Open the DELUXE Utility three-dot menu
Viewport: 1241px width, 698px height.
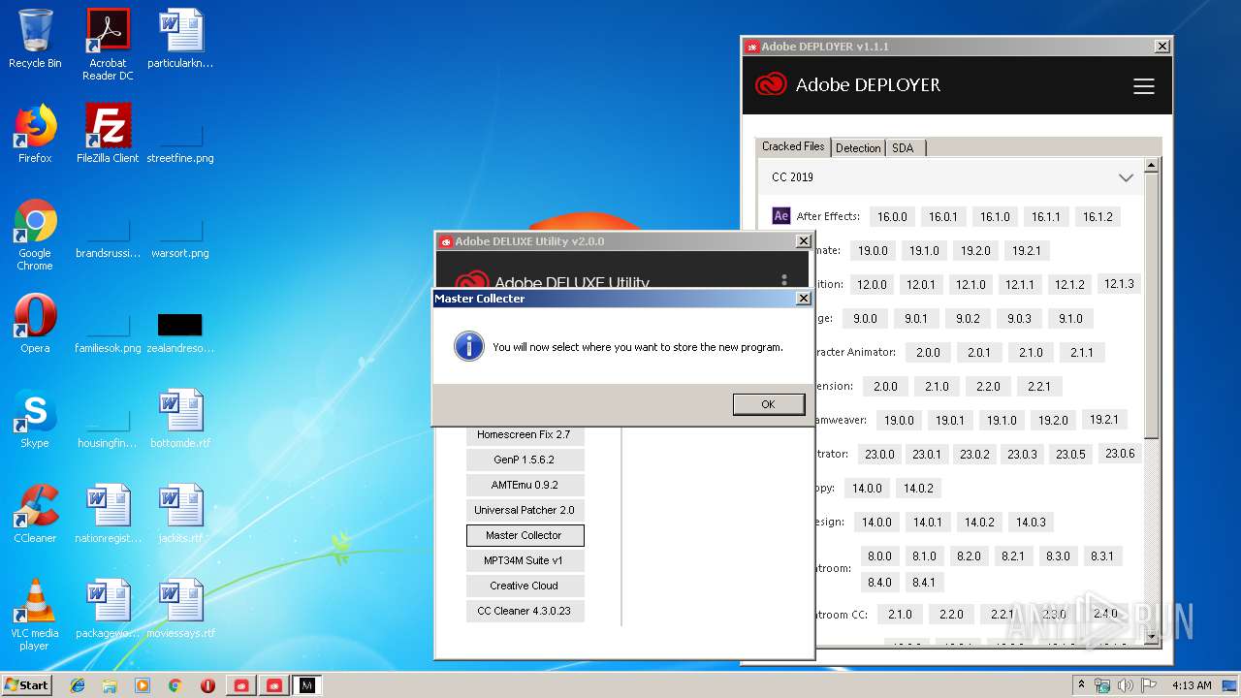point(784,280)
